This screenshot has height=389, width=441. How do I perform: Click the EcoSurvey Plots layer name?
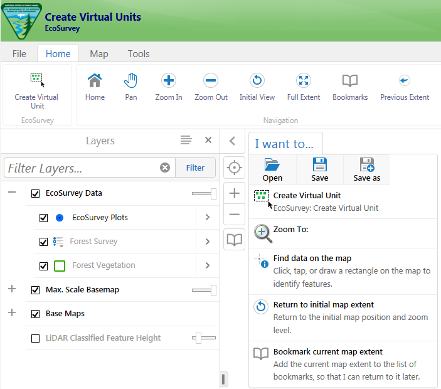click(x=100, y=218)
